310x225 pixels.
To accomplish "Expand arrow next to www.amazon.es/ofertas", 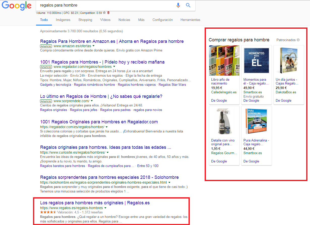I will 94,46.
